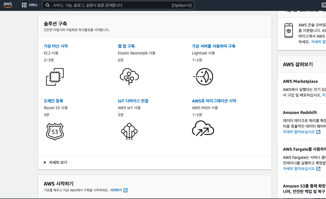Open the services grid menu icon
The image size is (326, 199).
click(x=24, y=5)
